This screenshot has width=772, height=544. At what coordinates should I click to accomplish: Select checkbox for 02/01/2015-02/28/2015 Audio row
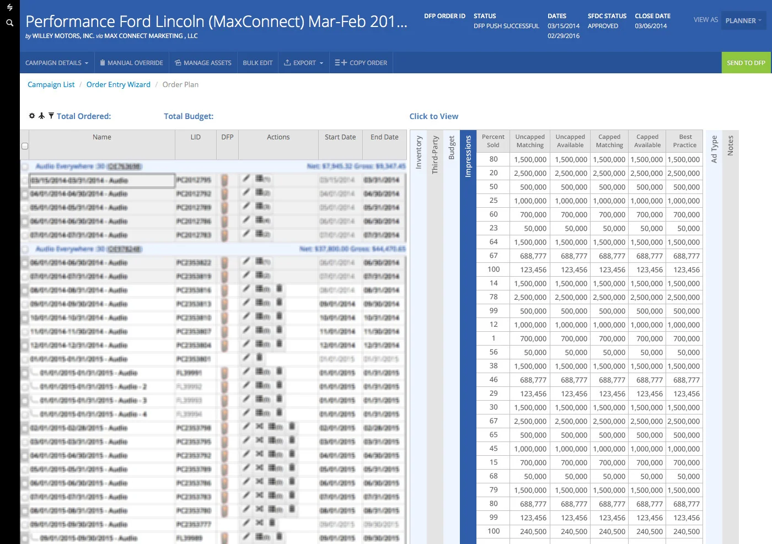point(25,428)
